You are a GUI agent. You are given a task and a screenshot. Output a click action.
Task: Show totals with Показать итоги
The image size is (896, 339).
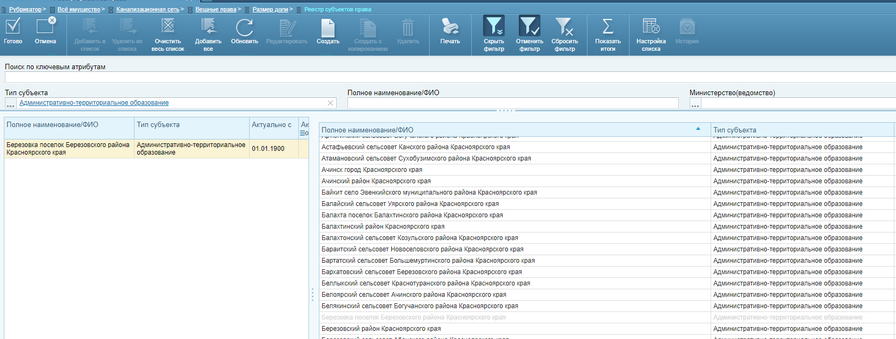tap(608, 35)
